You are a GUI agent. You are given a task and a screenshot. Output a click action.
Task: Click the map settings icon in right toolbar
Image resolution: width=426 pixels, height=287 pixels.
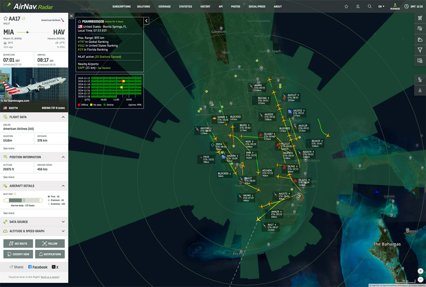click(420, 61)
